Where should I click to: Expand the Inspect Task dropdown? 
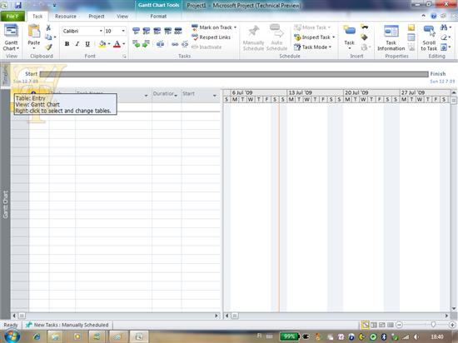(333, 37)
